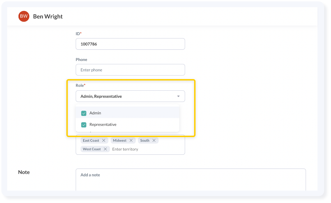Remove the East Coast territory tag
Screen dimensions: 331x203
[x=104, y=140]
